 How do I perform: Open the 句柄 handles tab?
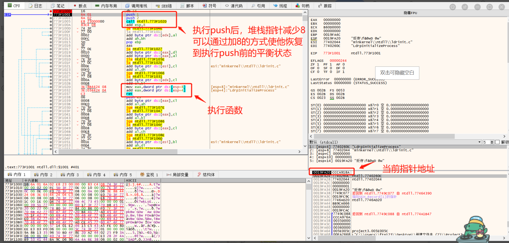pyautogui.click(x=303, y=6)
